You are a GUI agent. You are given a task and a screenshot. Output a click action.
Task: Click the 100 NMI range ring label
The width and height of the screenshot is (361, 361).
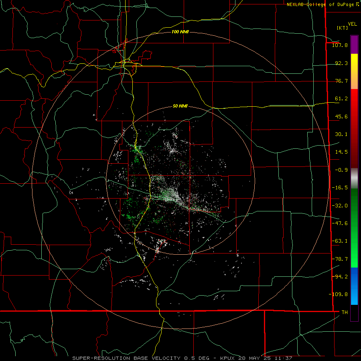180,32
